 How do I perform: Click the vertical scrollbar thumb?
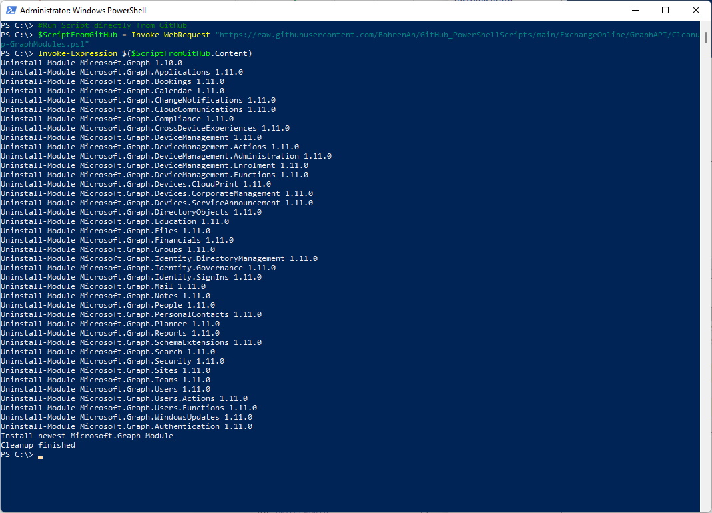(x=705, y=37)
